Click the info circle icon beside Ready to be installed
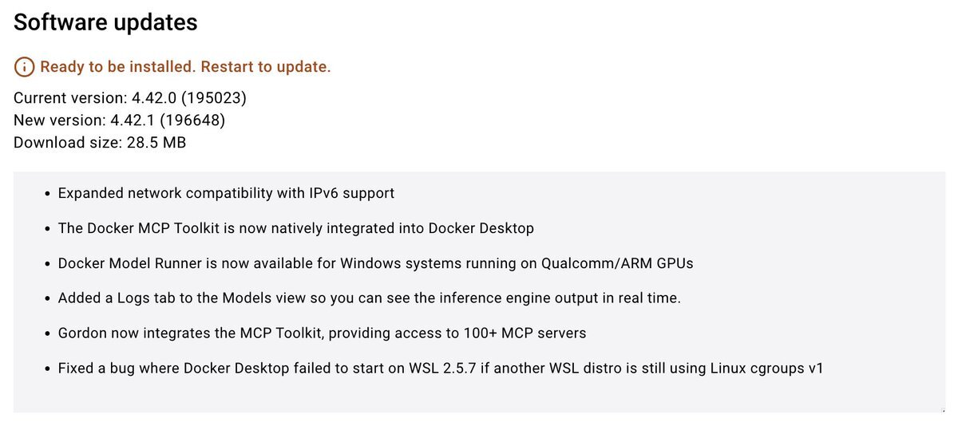This screenshot has height=426, width=958. tap(25, 67)
